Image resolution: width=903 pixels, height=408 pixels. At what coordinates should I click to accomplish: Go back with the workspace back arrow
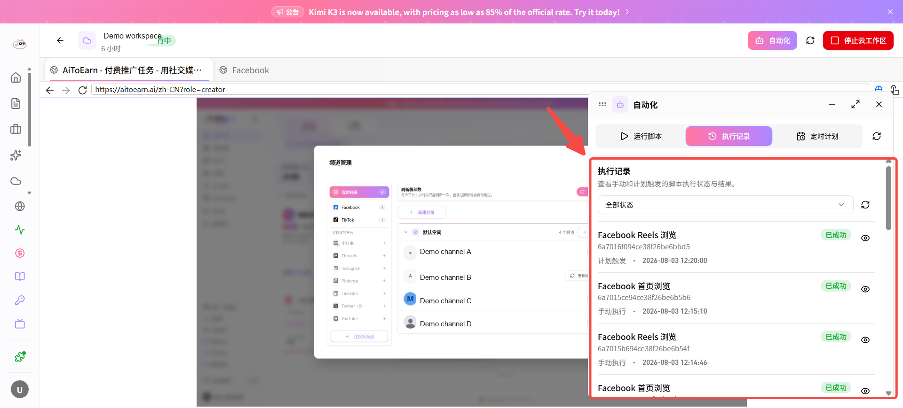(60, 40)
